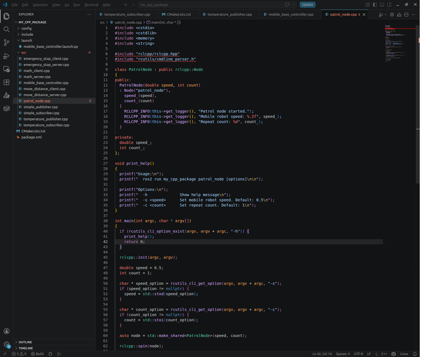This screenshot has width=439, height=357.
Task: Click the Build button in status bar
Action: coord(37,354)
